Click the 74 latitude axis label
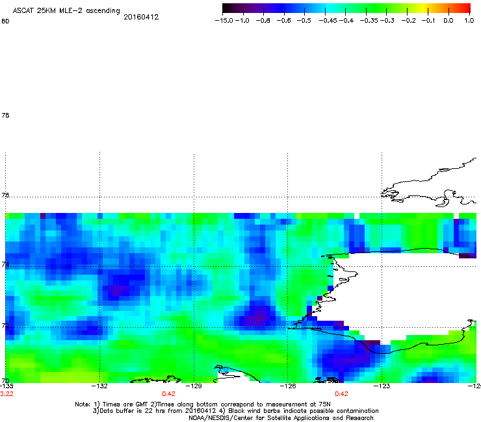This screenshot has height=422, width=481. click(x=5, y=264)
